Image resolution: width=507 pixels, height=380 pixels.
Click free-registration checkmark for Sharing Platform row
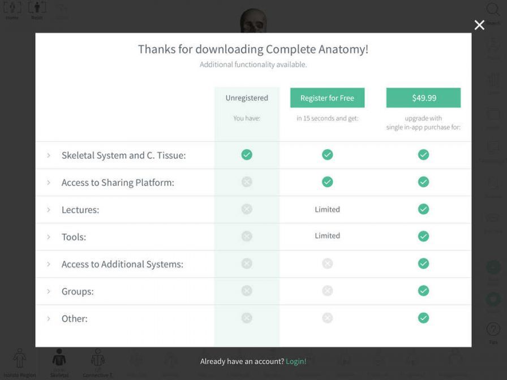click(x=327, y=182)
